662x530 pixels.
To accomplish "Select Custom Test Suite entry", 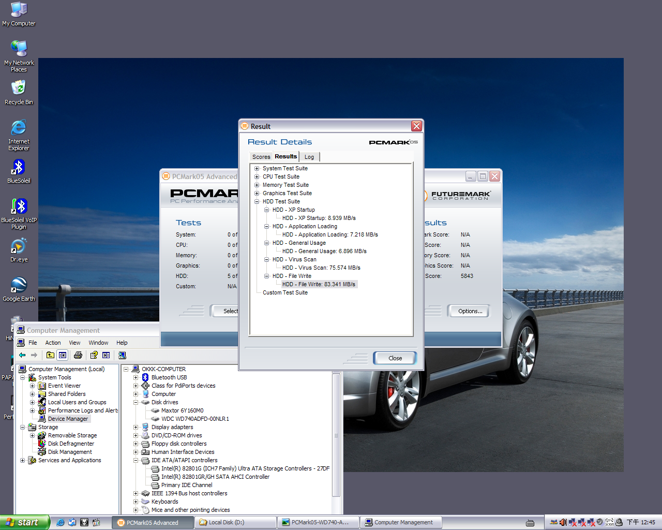I will 285,292.
